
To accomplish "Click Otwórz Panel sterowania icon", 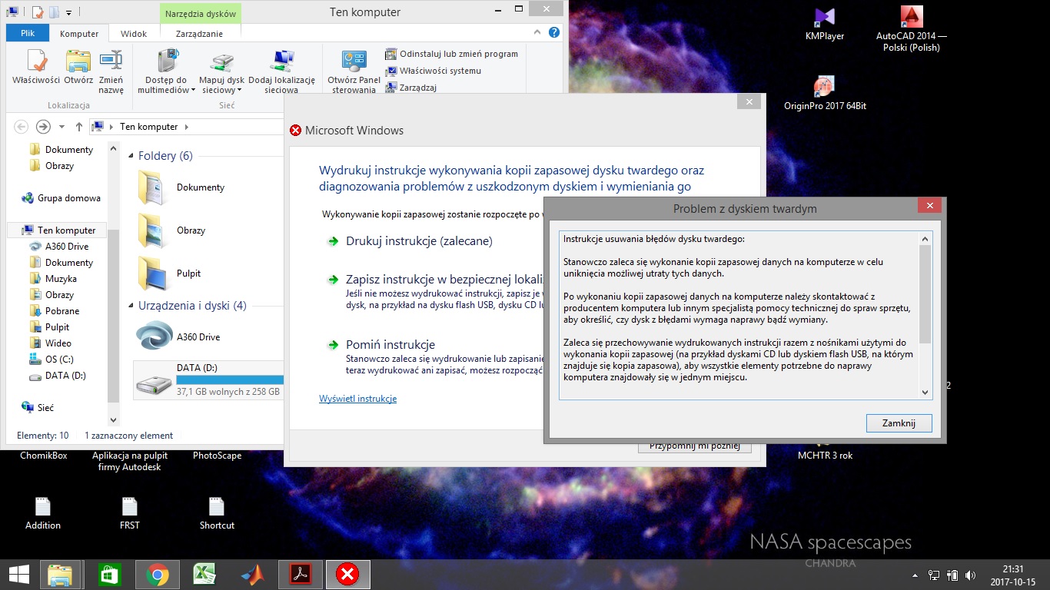I will tap(354, 72).
